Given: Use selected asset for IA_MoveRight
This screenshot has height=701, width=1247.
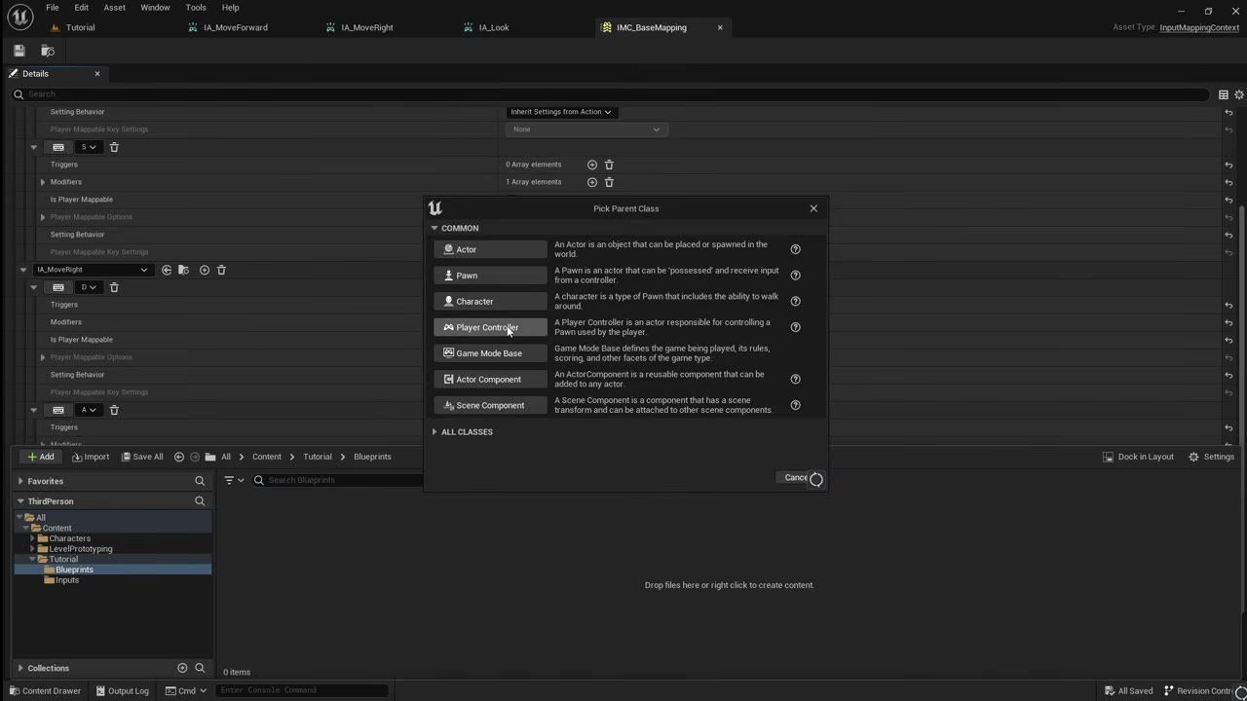Looking at the screenshot, I should [167, 270].
